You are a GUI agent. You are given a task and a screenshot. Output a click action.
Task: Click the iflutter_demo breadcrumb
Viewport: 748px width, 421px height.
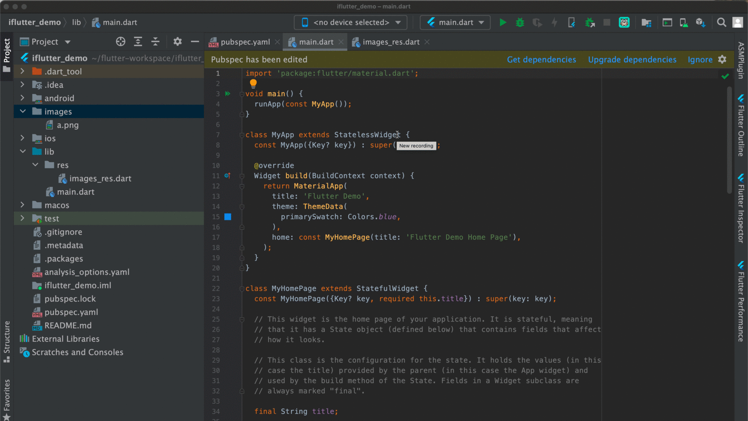(x=35, y=22)
